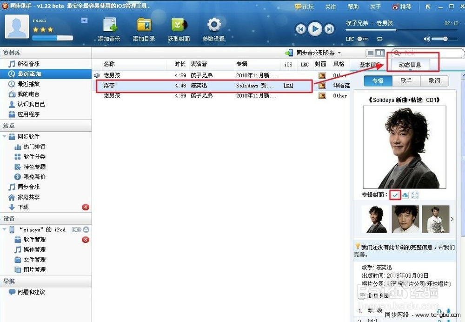The image size is (465, 322).
Task: Select the Album (专辑) tab
Action: click(378, 80)
